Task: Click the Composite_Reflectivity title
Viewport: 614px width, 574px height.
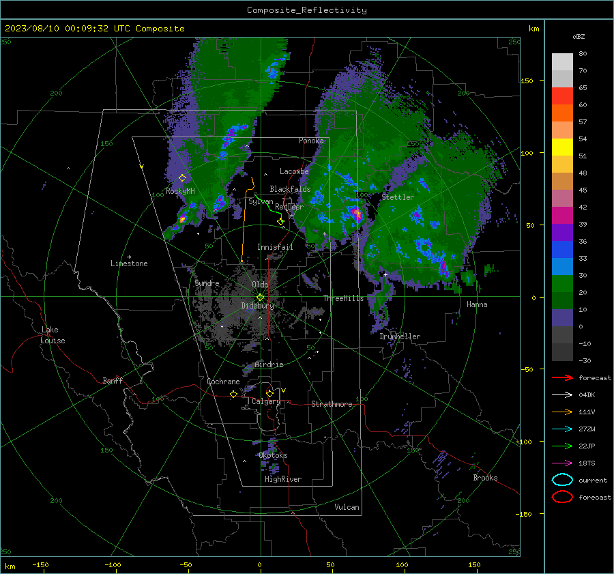Action: coord(307,10)
